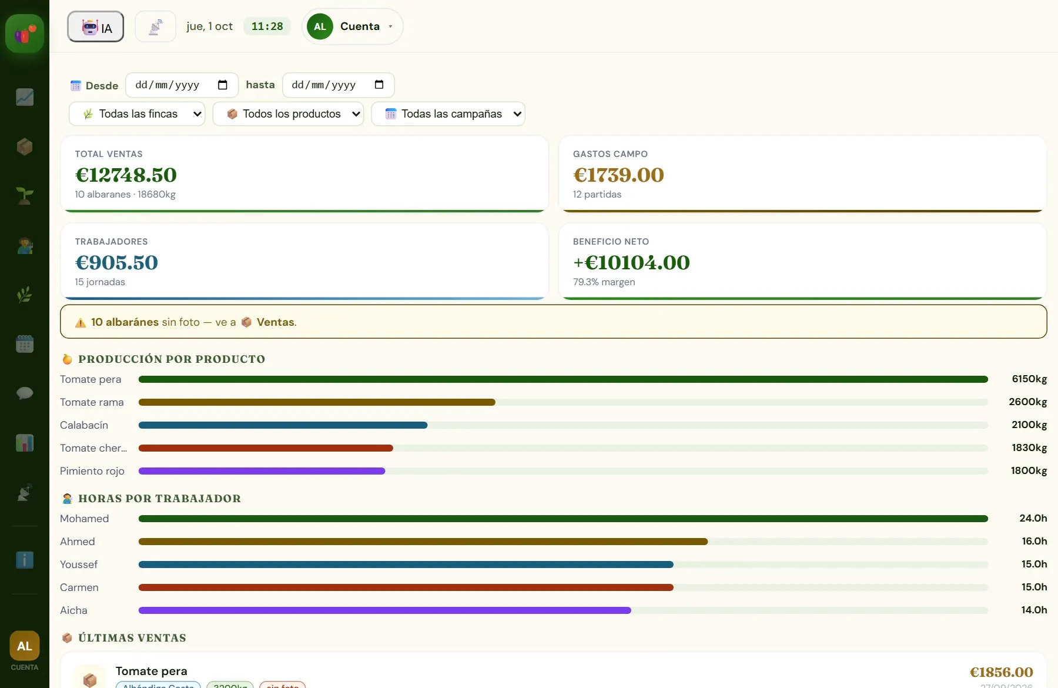Click the Aicha worker name
1058x688 pixels.
(73, 610)
